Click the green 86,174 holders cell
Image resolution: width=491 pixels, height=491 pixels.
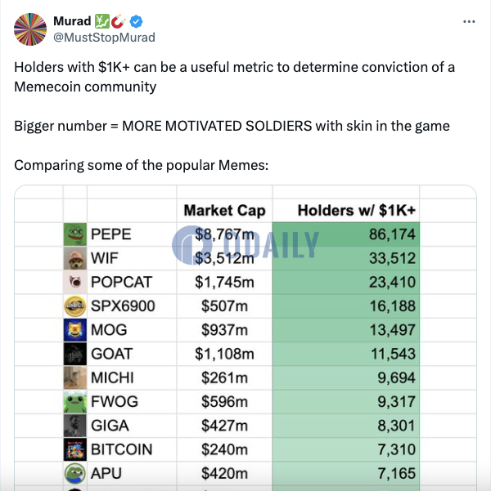[x=346, y=234]
